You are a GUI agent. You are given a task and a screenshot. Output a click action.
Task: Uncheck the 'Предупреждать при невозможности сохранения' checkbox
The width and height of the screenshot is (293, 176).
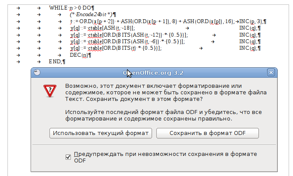68,156
